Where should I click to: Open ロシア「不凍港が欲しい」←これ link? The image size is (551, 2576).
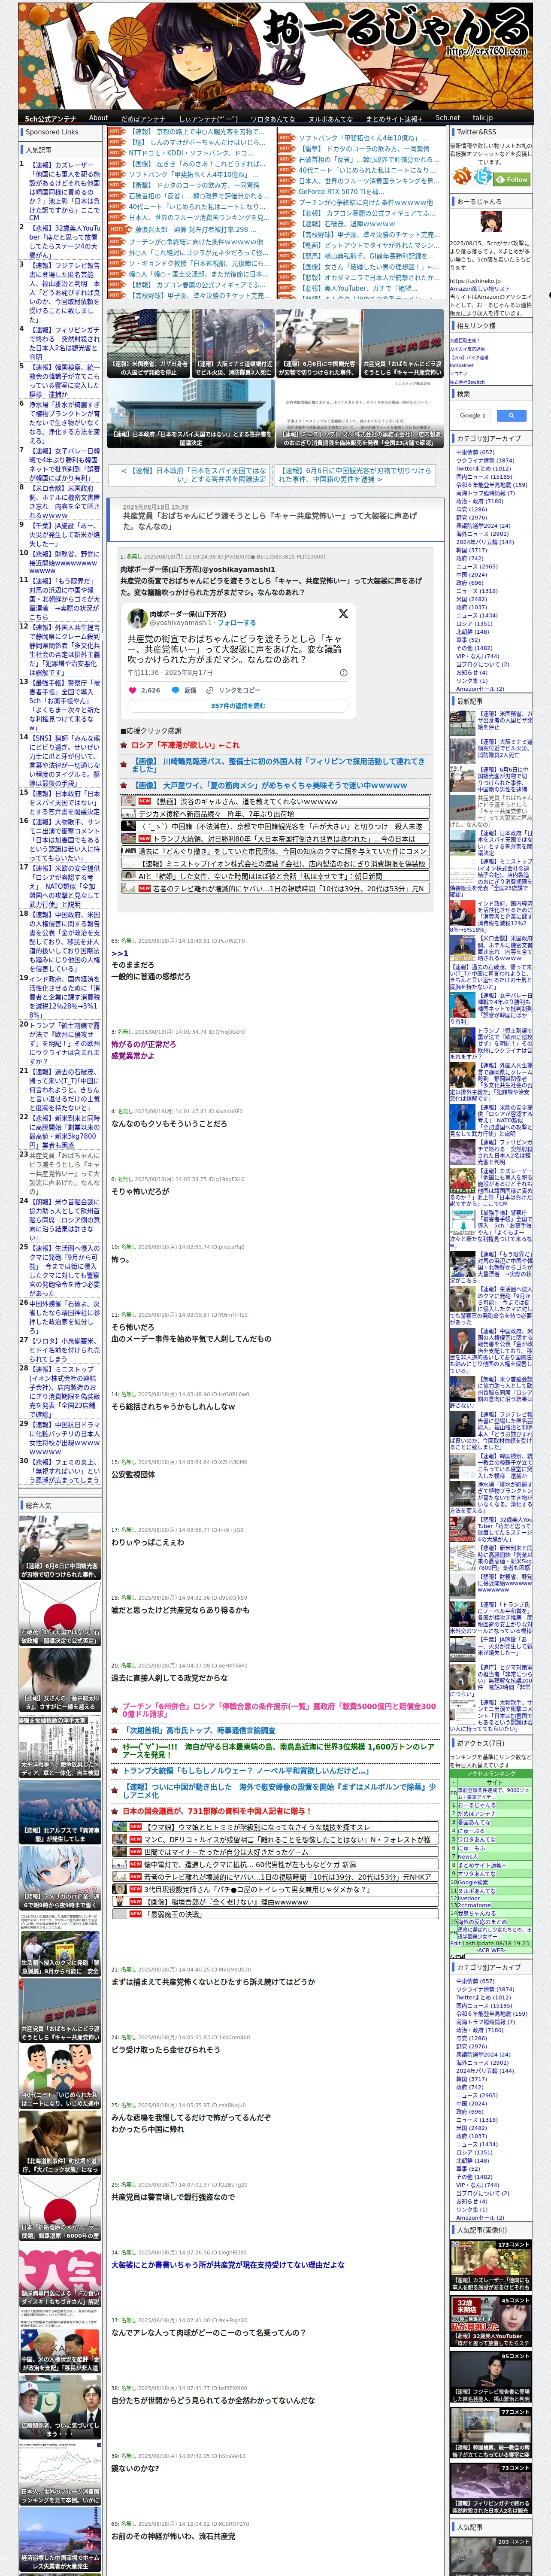click(x=185, y=744)
